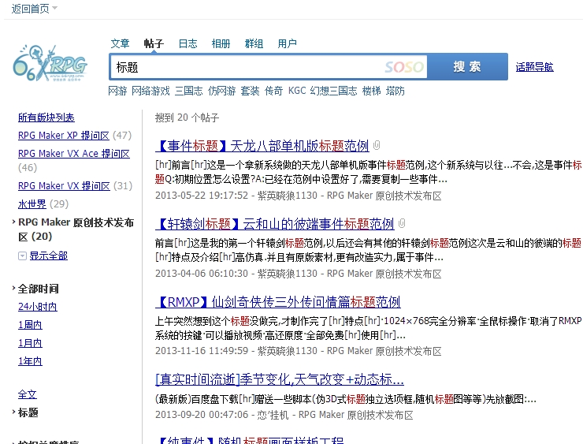Search the hot keyword KGC
Viewport: 583px width, 444px height.
[297, 91]
